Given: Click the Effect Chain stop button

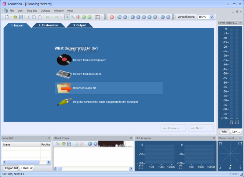Looking at the screenshot, I should click(95, 144).
